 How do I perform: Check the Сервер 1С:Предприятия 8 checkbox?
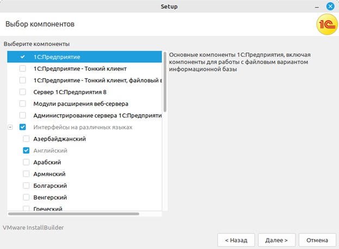[x=22, y=92]
